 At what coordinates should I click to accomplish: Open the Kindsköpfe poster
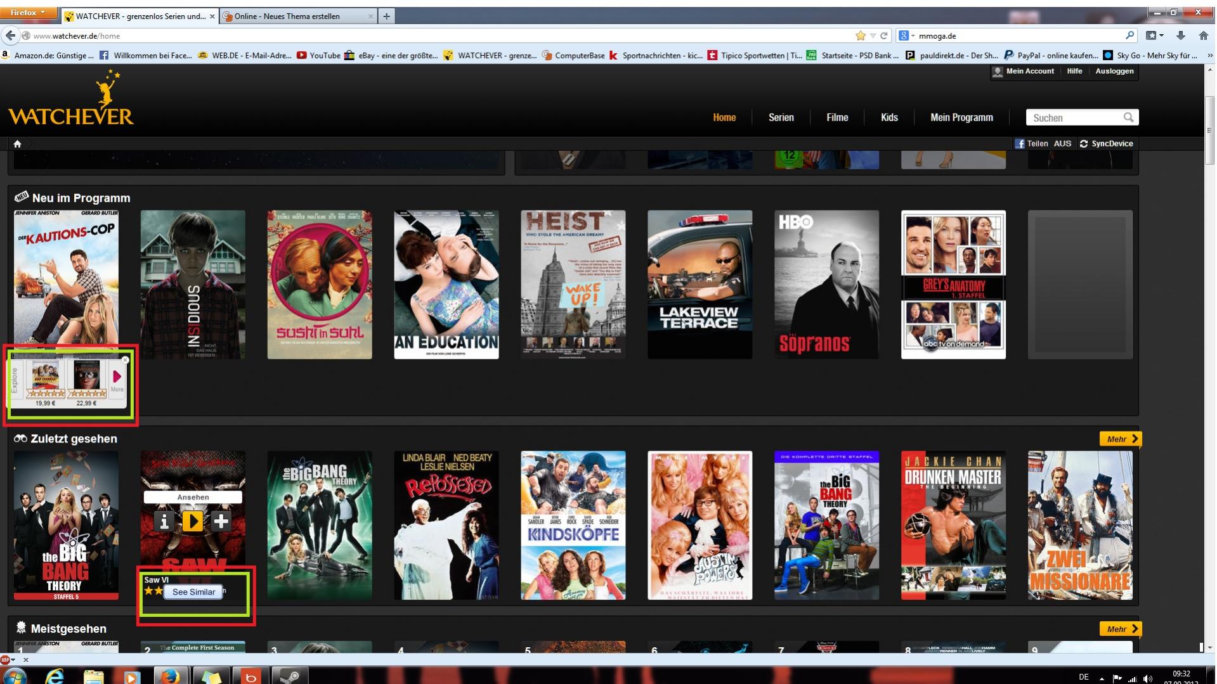pos(573,526)
